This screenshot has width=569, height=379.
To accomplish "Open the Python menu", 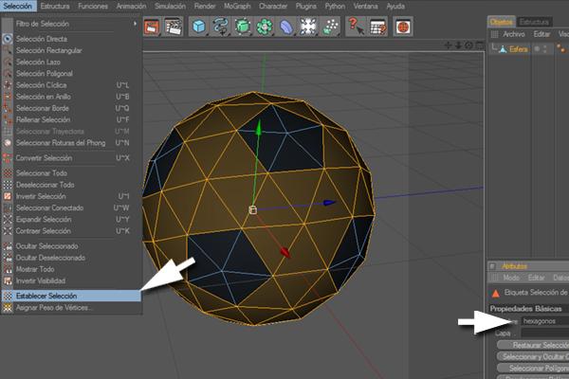I will coord(335,6).
